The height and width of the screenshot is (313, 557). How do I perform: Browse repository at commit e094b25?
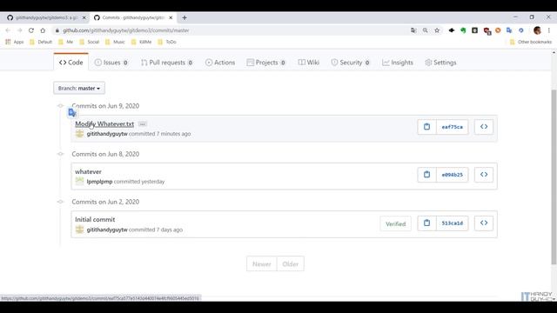(484, 175)
